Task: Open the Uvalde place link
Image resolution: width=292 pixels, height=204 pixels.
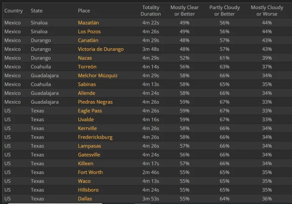Action: click(x=86, y=120)
